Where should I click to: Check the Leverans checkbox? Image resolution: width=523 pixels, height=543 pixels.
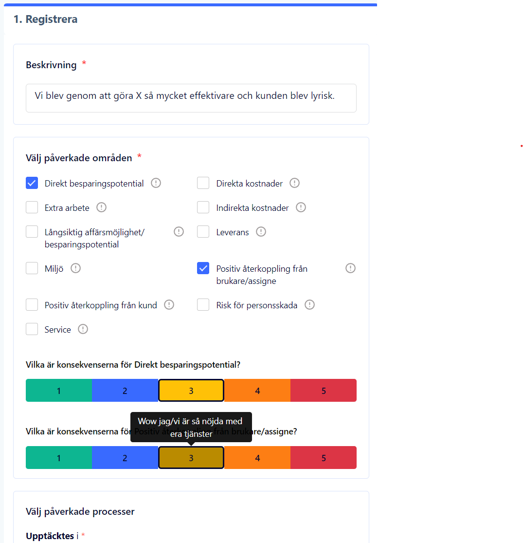tap(203, 232)
